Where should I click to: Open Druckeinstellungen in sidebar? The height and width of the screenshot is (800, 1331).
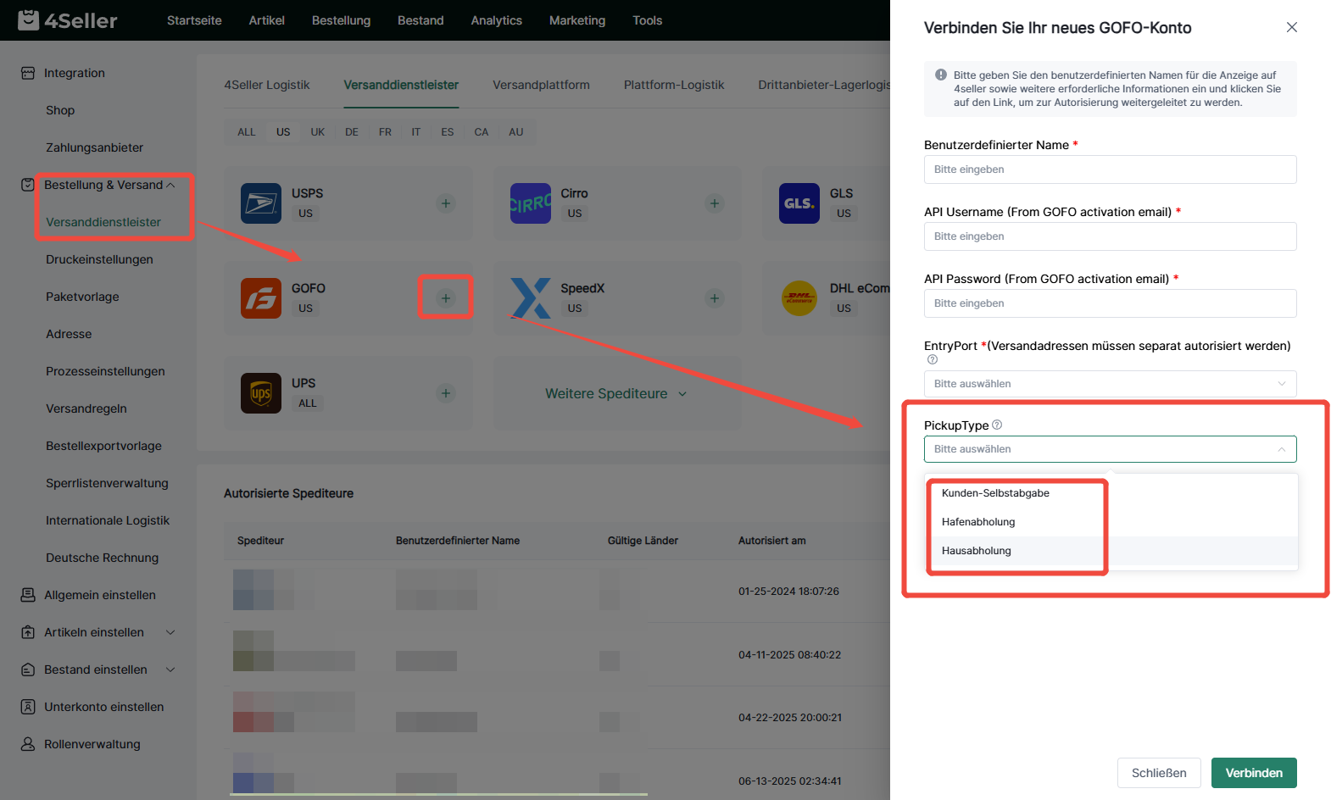coord(99,259)
